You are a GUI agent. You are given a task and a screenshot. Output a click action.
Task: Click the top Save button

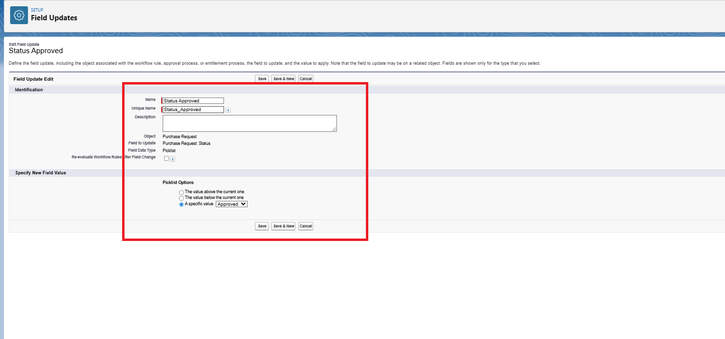click(262, 79)
